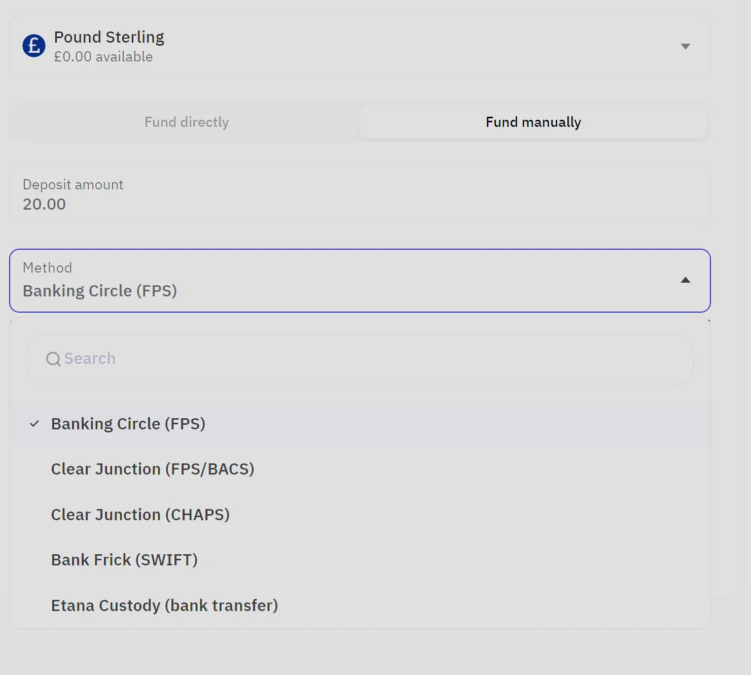Screen dimensions: 751x675
Task: Click the Pound Sterling currency icon
Action: [34, 46]
